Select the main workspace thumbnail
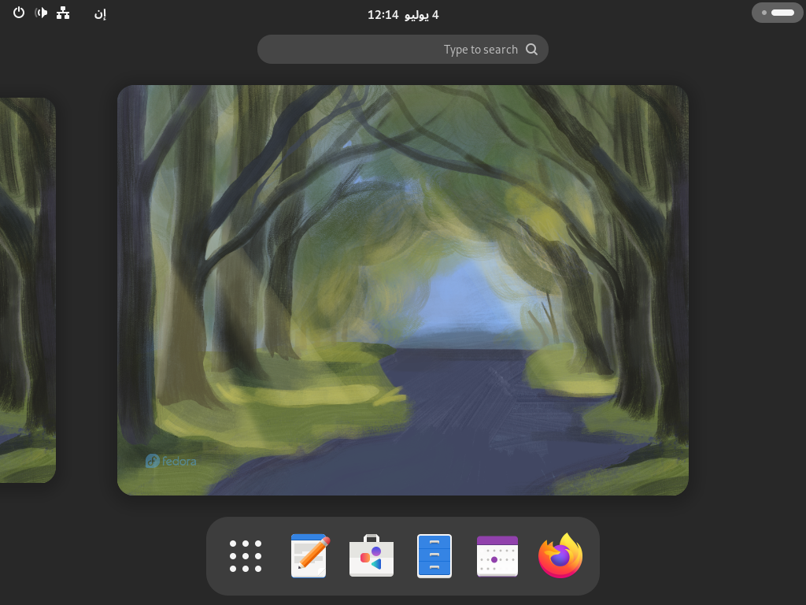Screen dimensions: 806x605 (x=403, y=290)
